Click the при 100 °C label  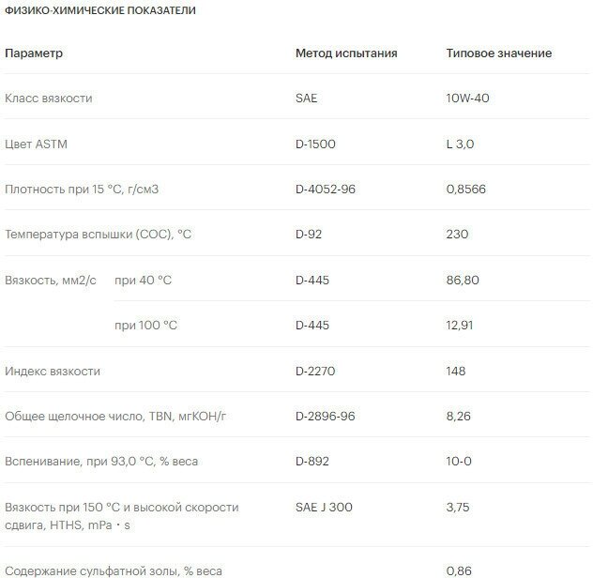(145, 326)
